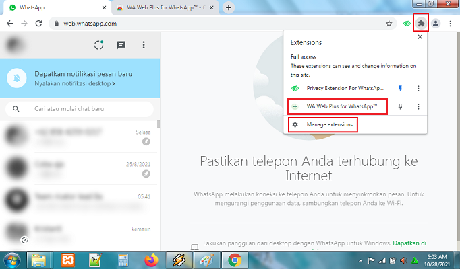This screenshot has width=460, height=269.
Task: Open the chat labeled kemarin
Action: (x=79, y=233)
